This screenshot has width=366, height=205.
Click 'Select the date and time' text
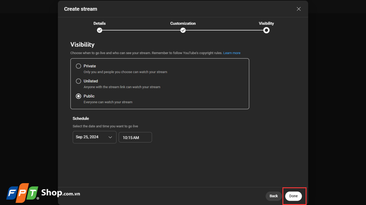(x=105, y=126)
